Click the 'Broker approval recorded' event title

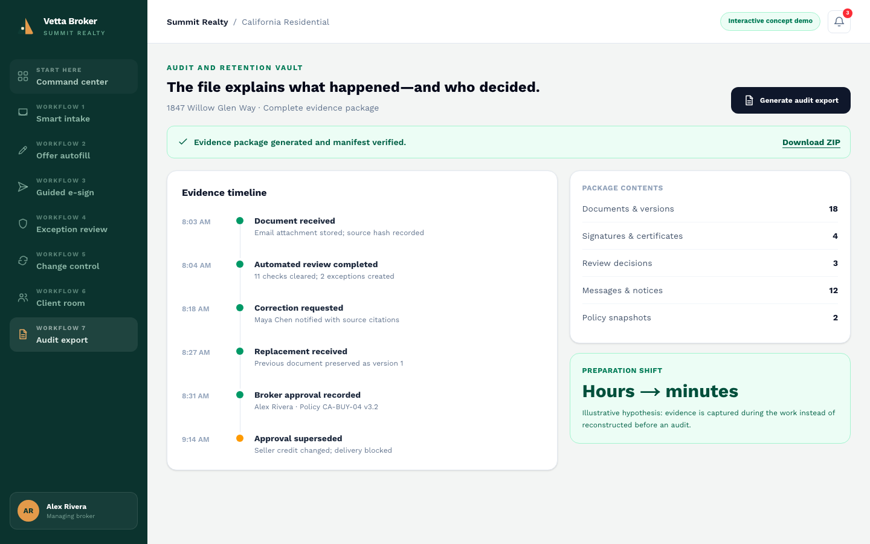(308, 395)
